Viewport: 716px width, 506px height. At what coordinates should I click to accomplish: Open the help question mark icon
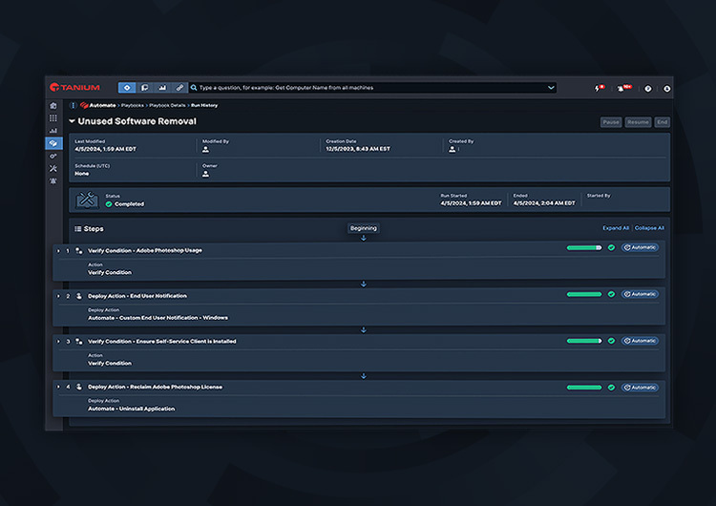tap(647, 89)
